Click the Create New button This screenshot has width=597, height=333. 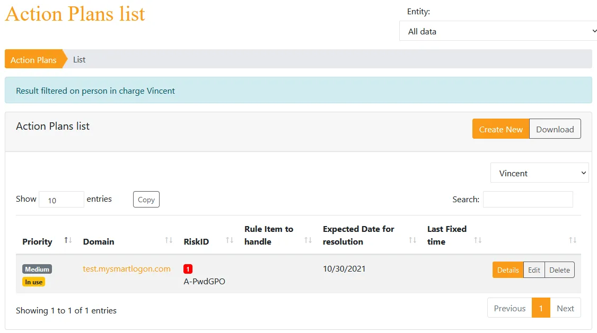point(501,129)
